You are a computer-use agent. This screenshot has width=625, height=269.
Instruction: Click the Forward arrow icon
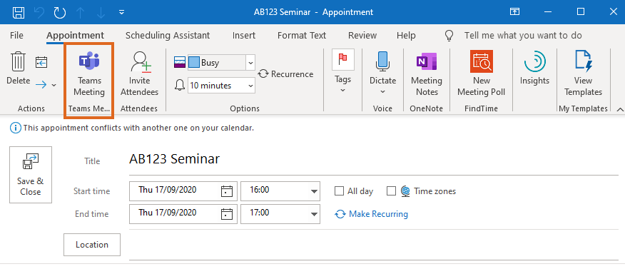41,84
